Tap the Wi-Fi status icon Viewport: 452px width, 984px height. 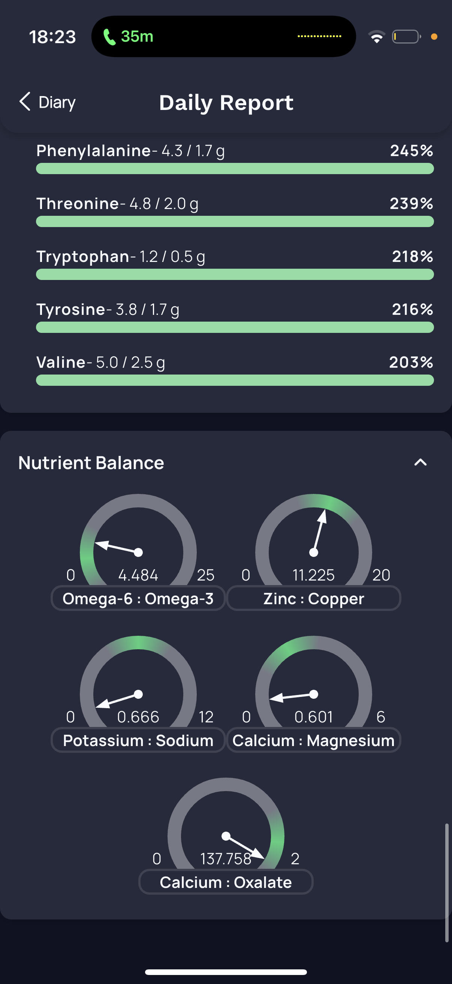tap(376, 37)
